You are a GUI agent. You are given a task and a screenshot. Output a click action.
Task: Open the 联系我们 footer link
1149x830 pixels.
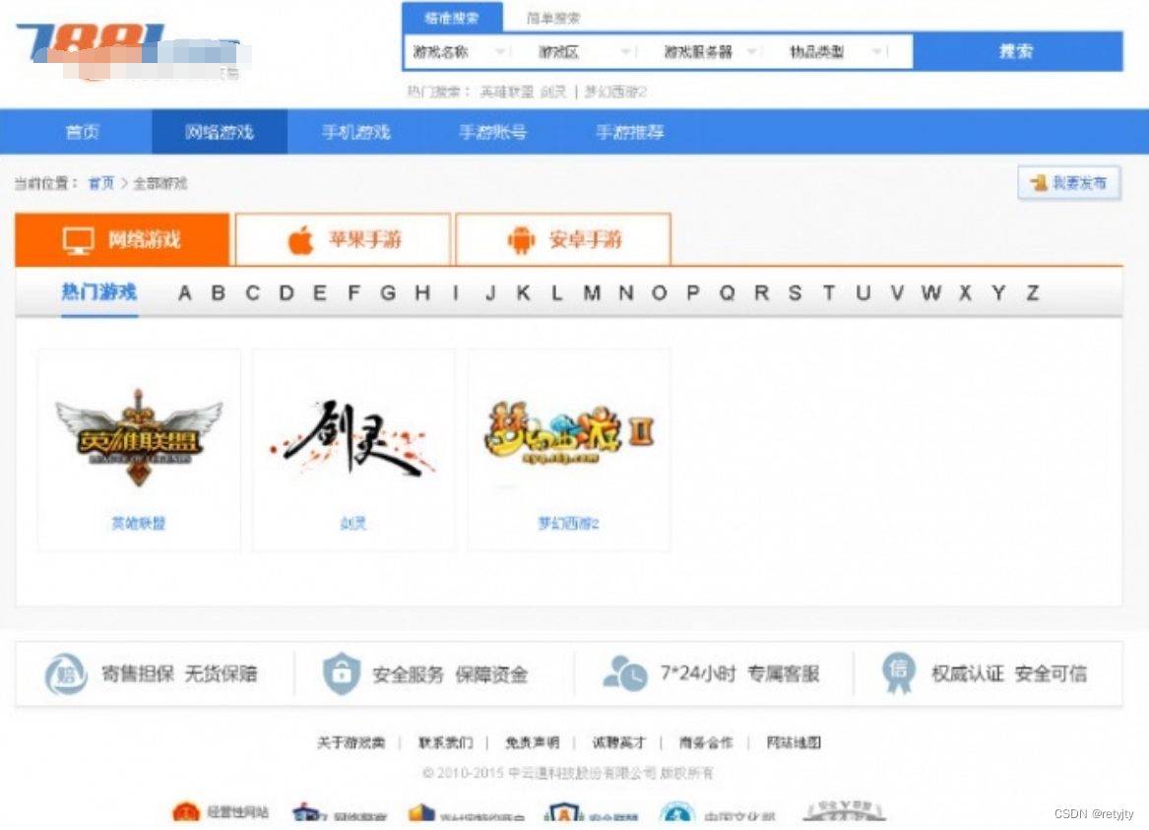pos(446,742)
